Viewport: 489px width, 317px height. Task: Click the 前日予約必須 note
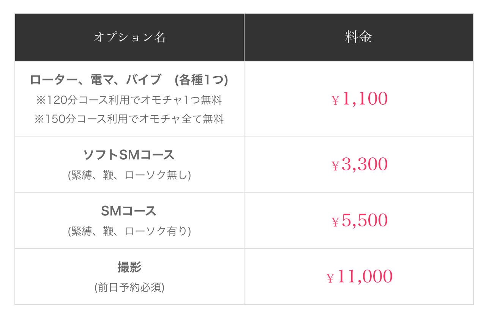click(129, 287)
